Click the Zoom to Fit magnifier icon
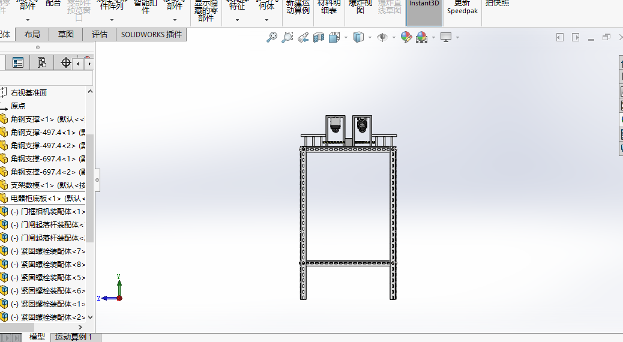Viewport: 623px width, 342px height. pos(272,37)
